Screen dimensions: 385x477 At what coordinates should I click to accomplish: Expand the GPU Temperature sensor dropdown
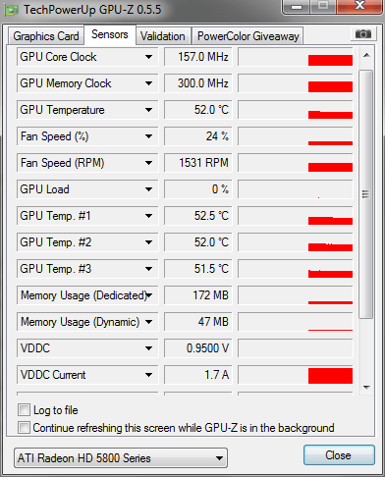[148, 110]
